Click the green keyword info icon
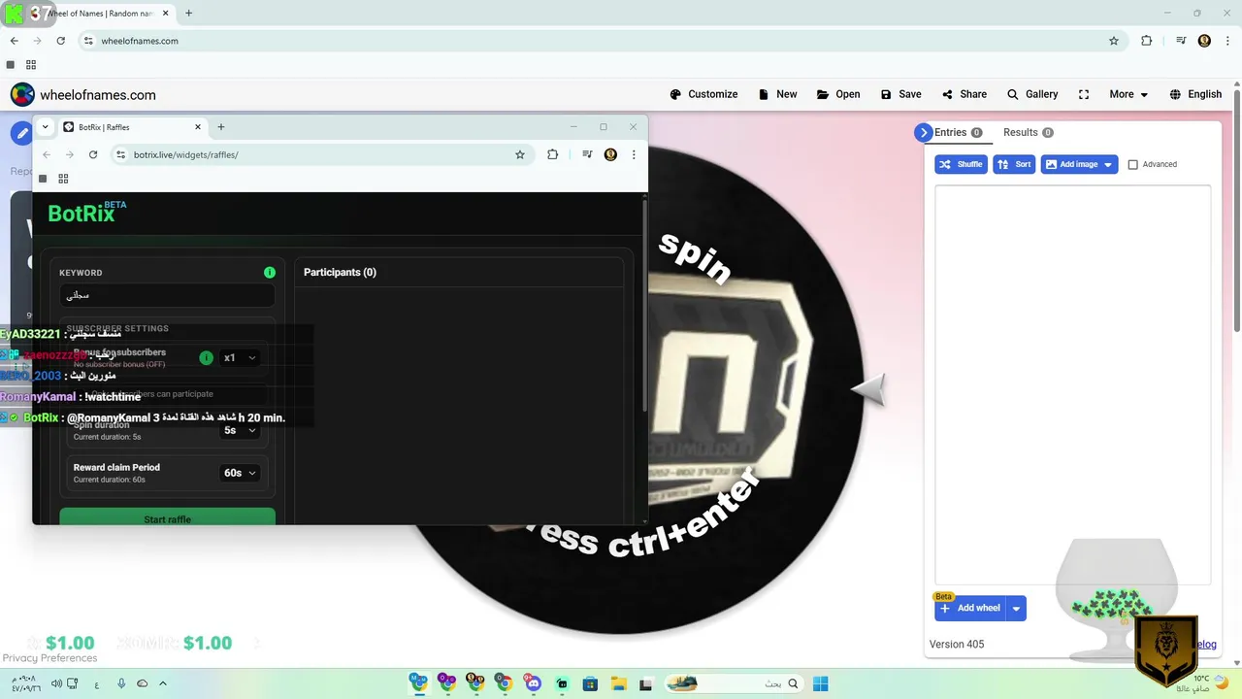 point(270,273)
